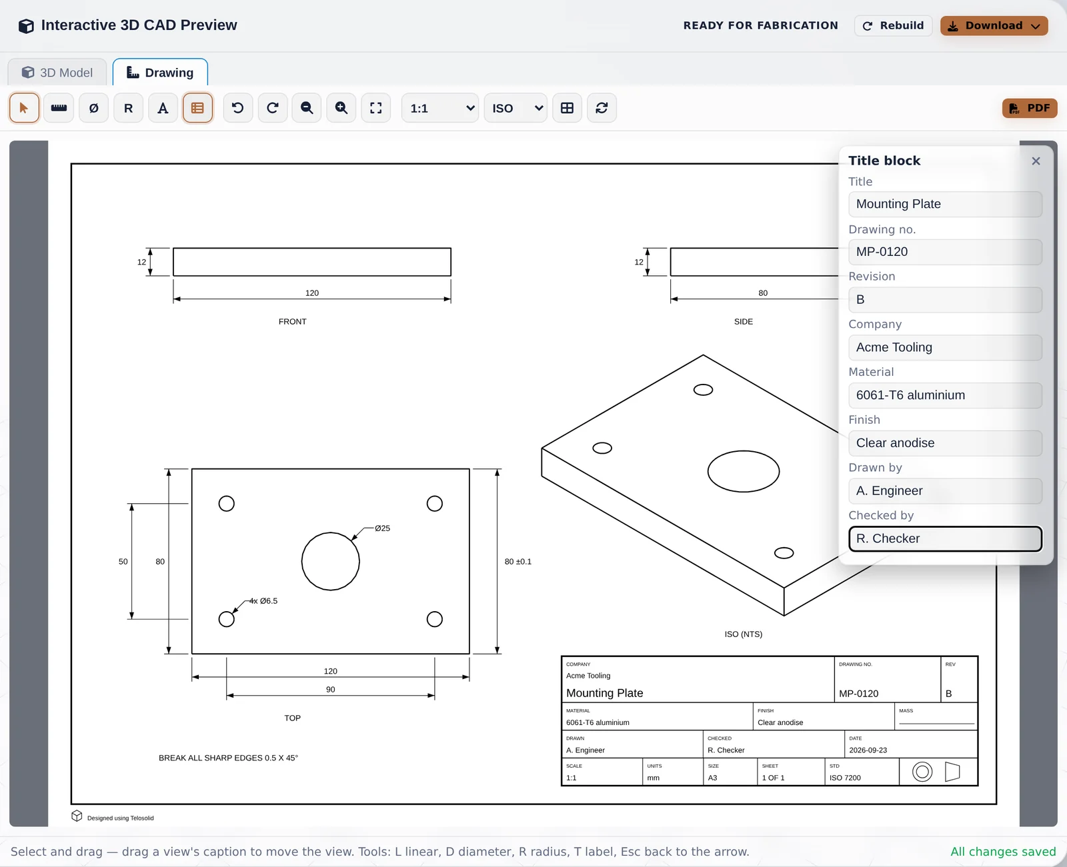Select the SIDE view caption
1067x867 pixels.
[744, 321]
